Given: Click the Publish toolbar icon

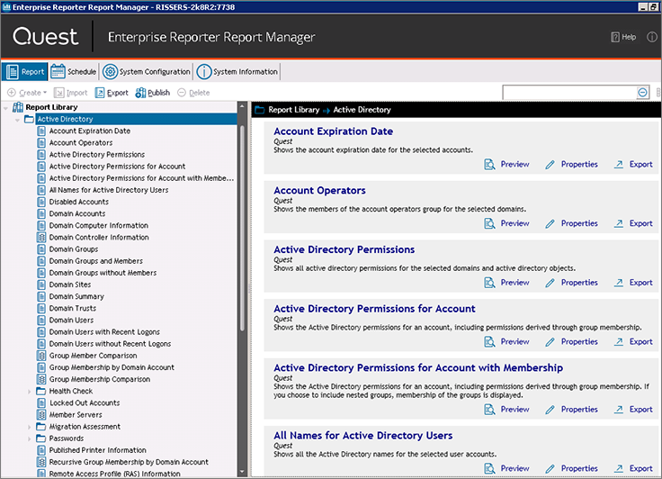Looking at the screenshot, I should click(x=140, y=93).
